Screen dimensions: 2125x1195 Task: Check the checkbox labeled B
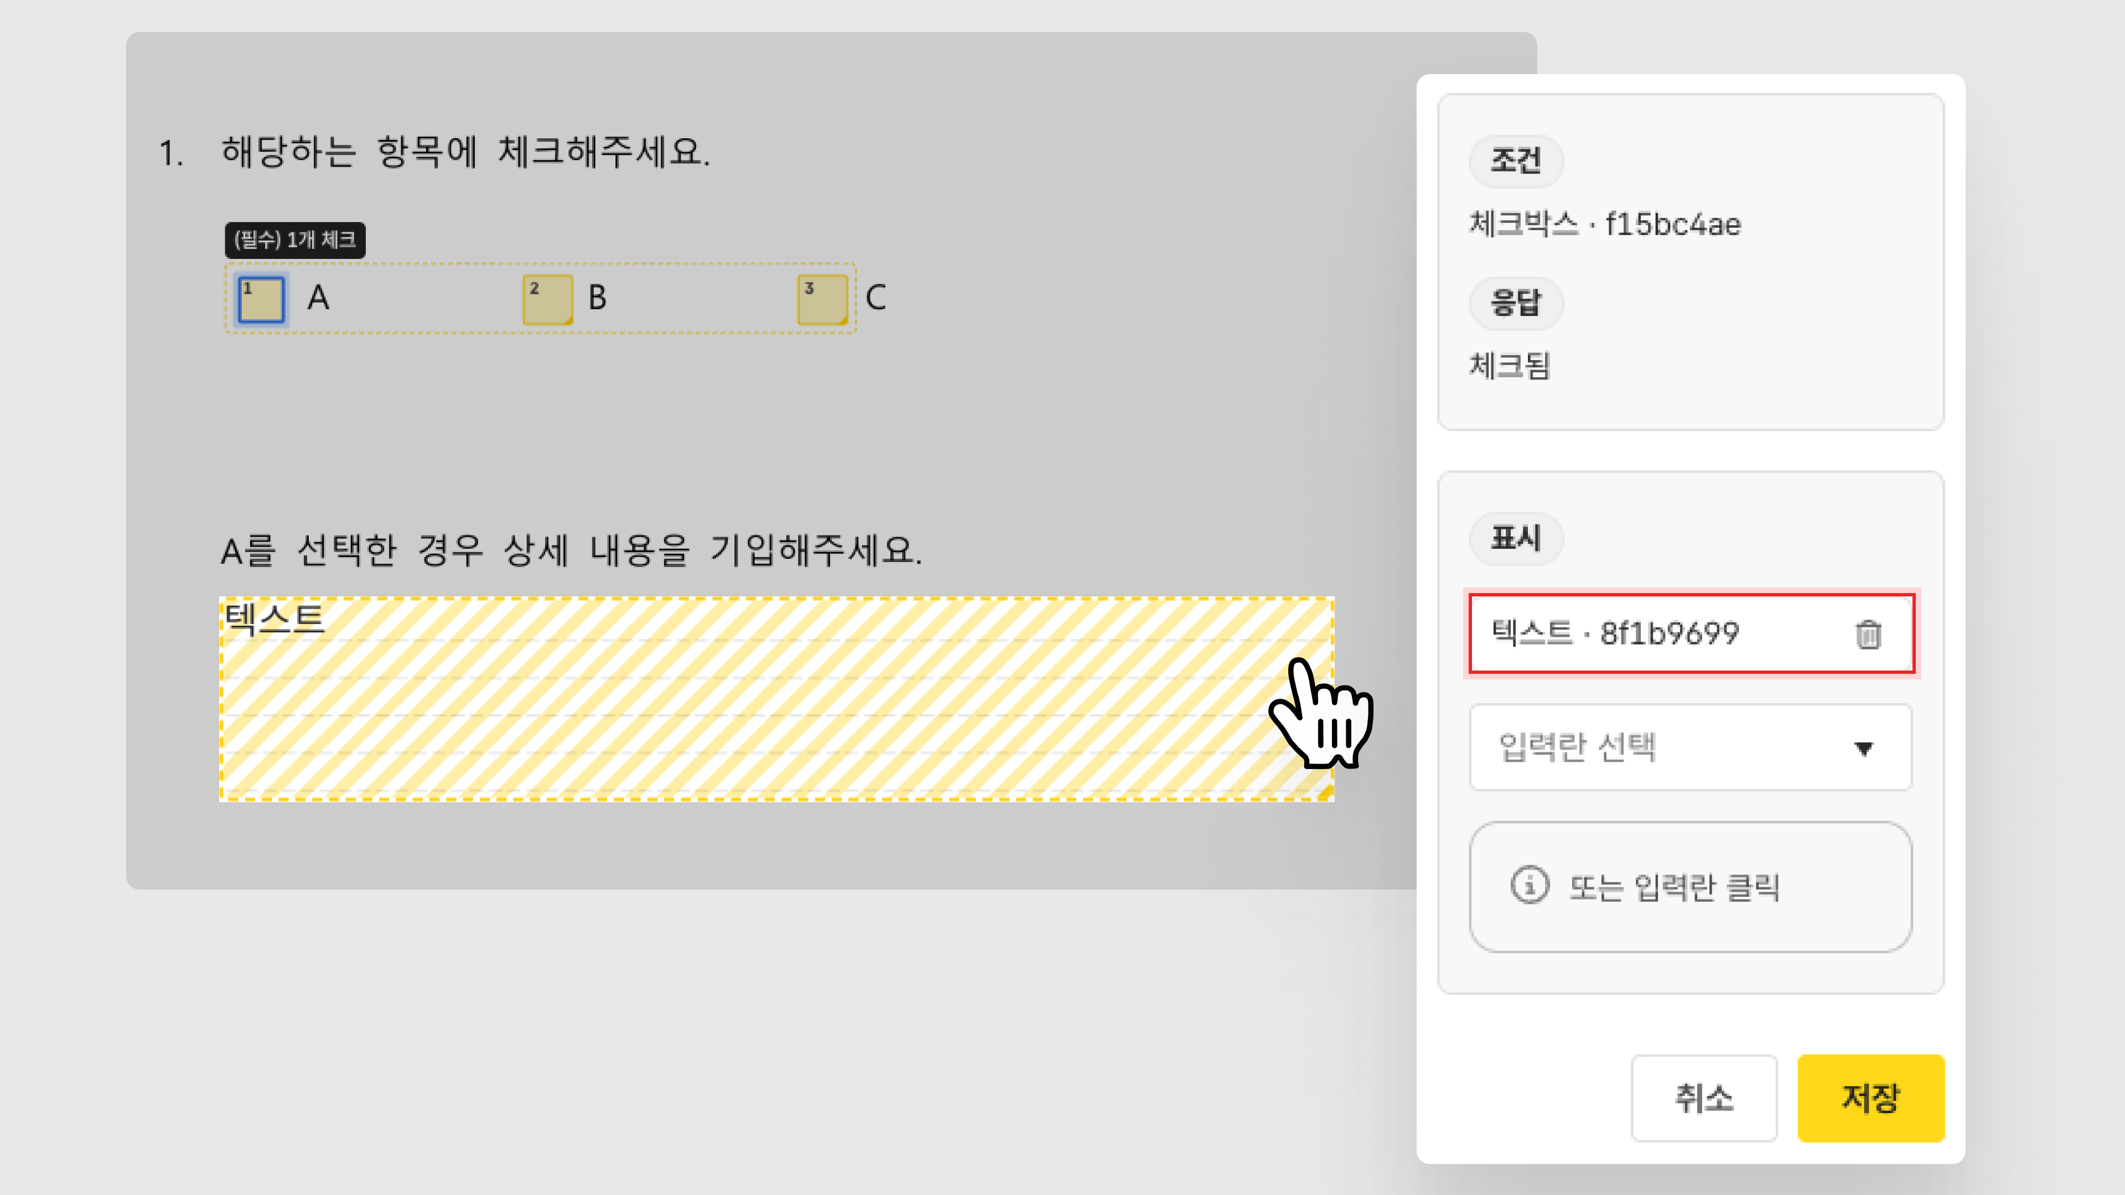point(548,299)
